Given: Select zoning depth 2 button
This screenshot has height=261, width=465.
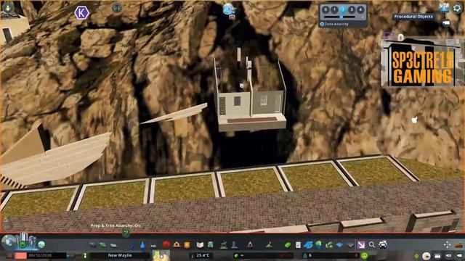Looking at the screenshot, I should [343, 9].
